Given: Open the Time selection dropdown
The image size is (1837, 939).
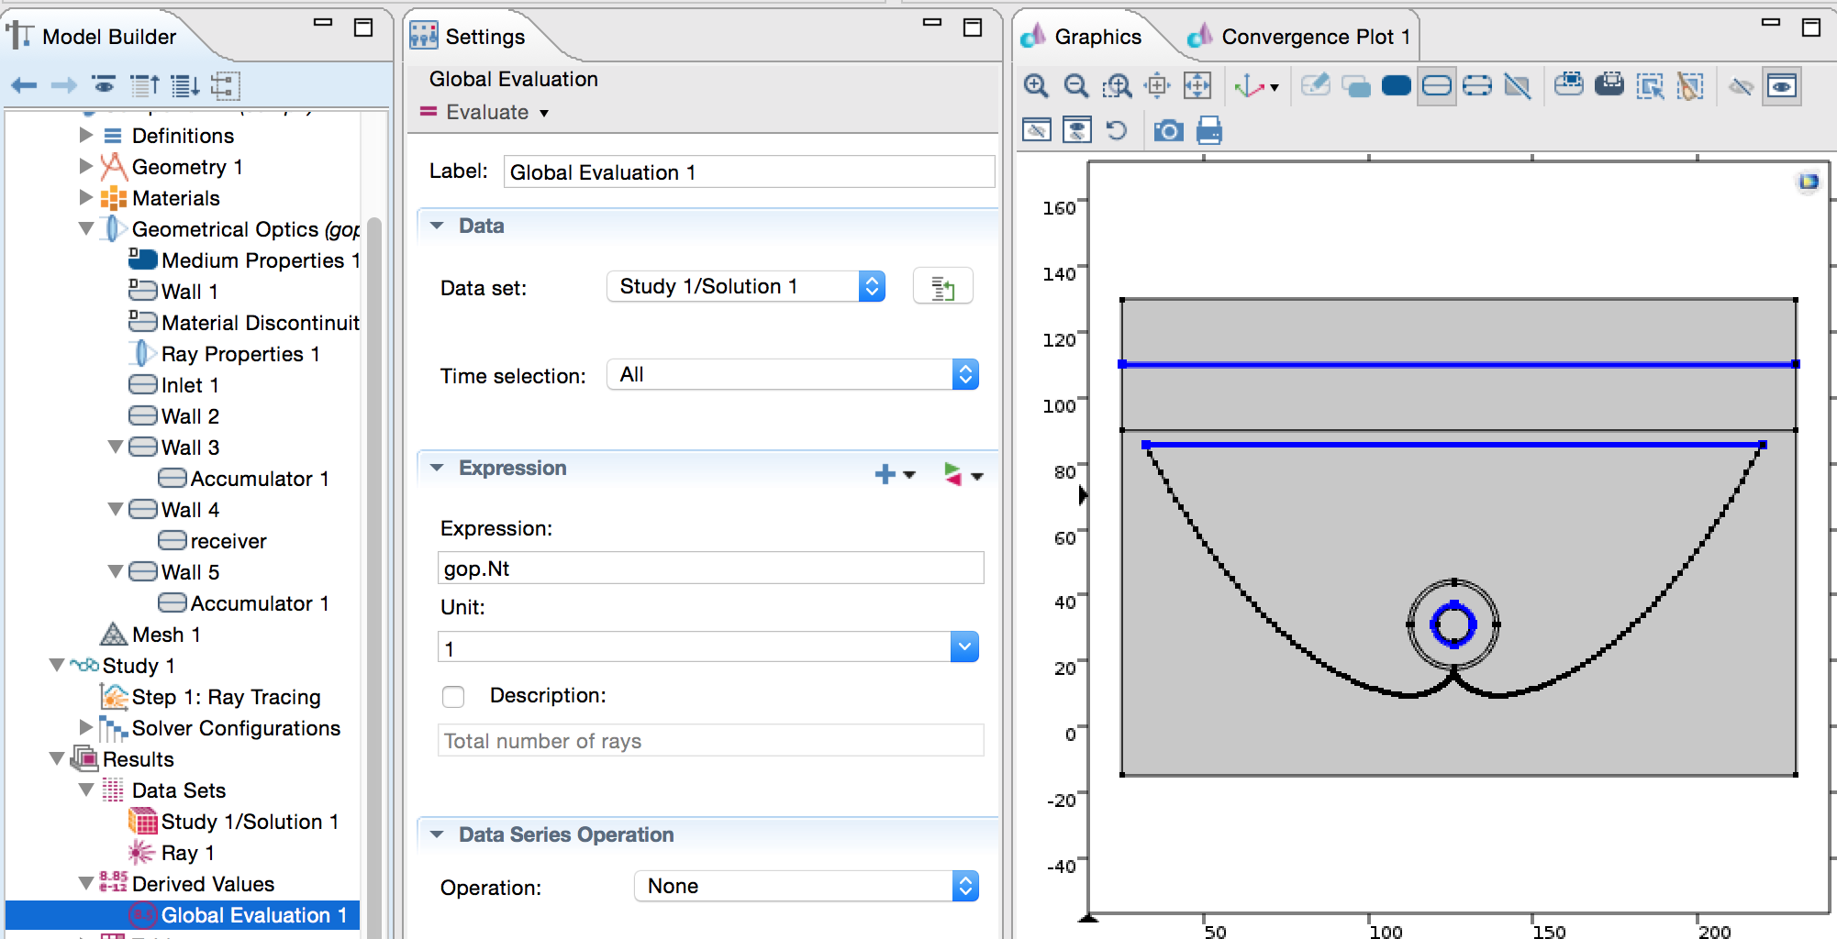Looking at the screenshot, I should click(x=793, y=375).
